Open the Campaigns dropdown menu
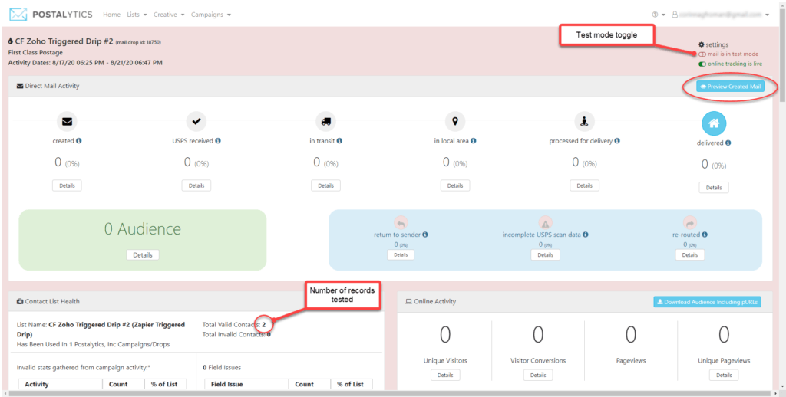 tap(211, 15)
